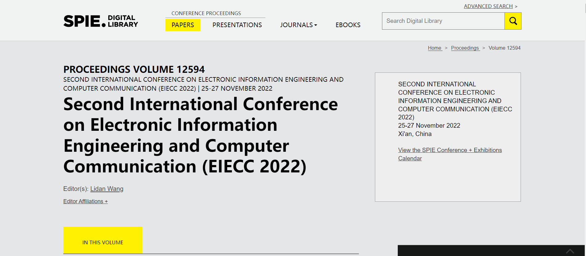This screenshot has height=256, width=586.
Task: Open the Ebooks menu item
Action: [348, 25]
